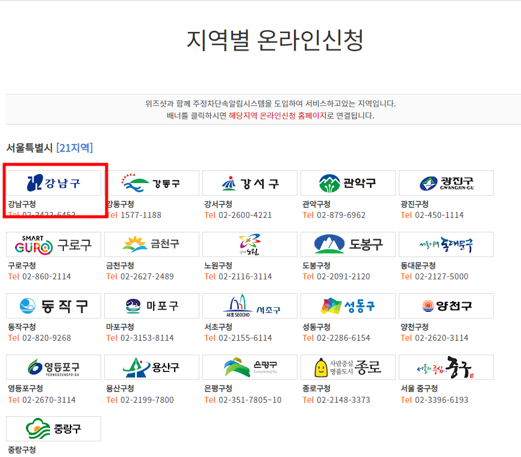Open the 도봉구 district banner
Image resolution: width=521 pixels, height=457 pixels.
[348, 244]
